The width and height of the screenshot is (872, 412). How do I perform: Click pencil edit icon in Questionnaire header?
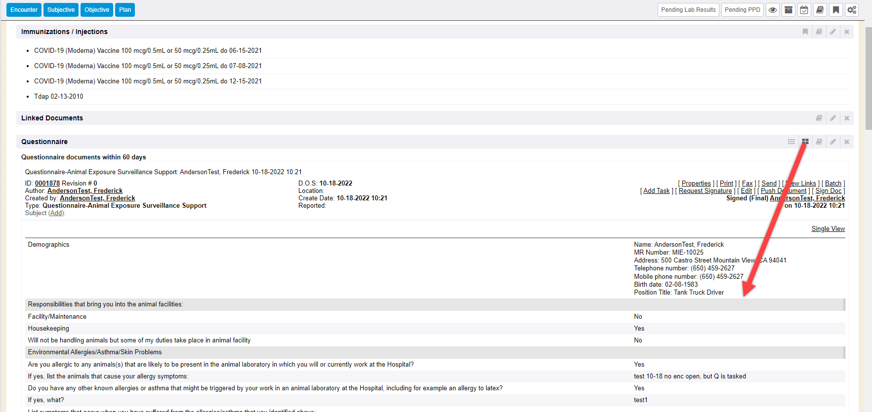coord(833,142)
